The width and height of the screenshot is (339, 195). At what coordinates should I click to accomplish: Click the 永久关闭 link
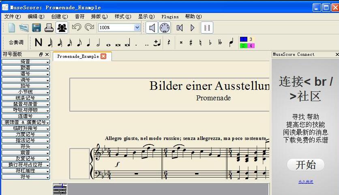306,182
